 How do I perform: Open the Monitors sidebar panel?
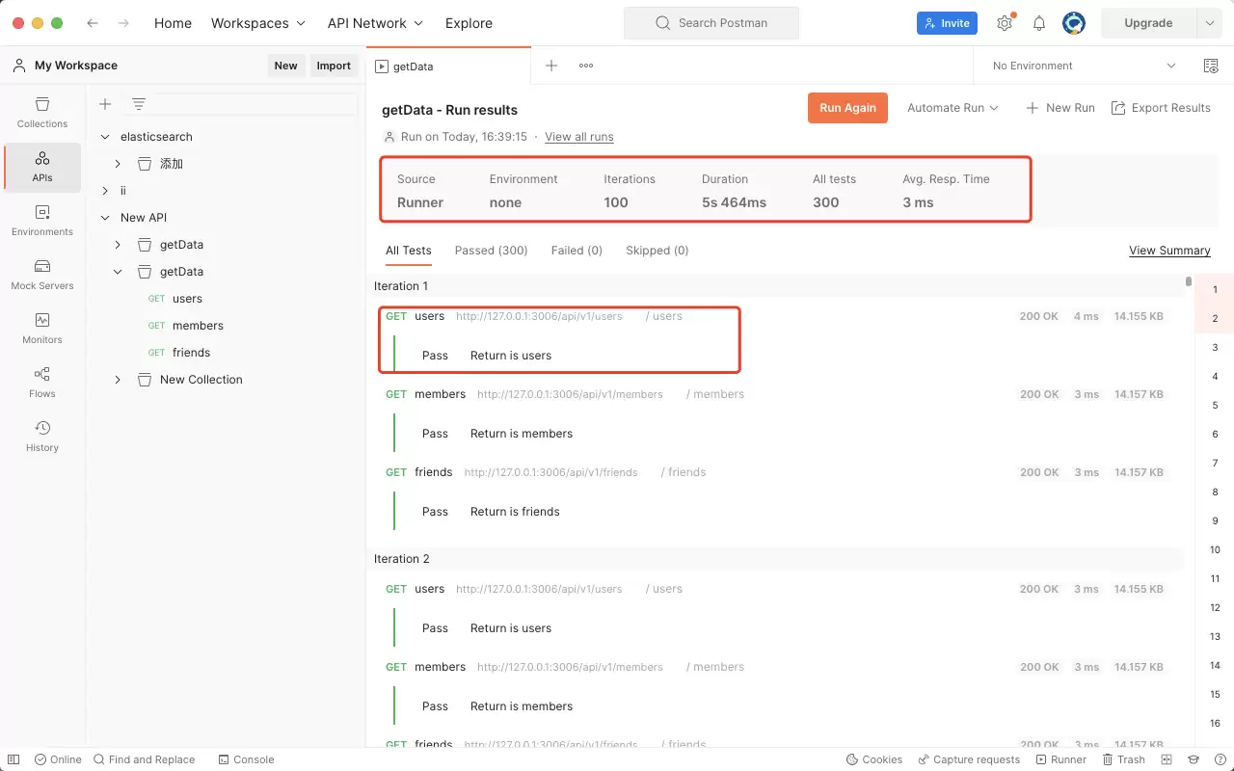click(42, 328)
